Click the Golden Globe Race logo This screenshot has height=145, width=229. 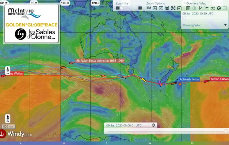[x=31, y=24]
